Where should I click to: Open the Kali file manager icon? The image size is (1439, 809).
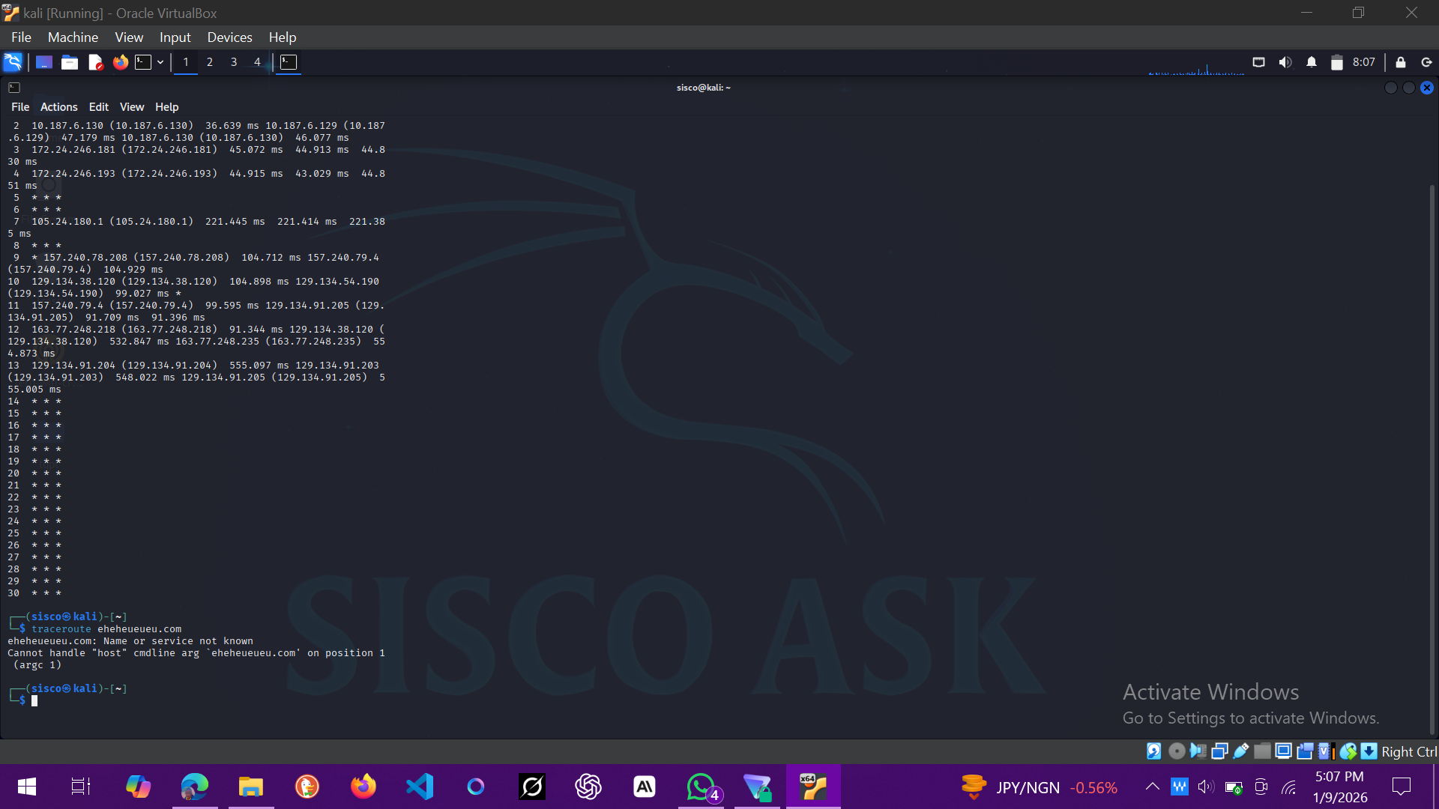click(70, 62)
